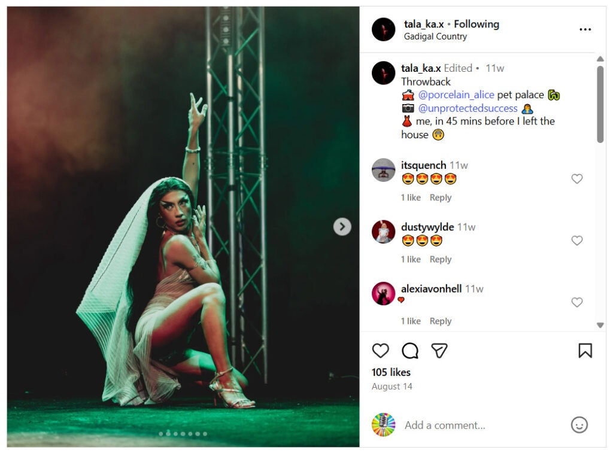Click the Following button in header
Image resolution: width=613 pixels, height=453 pixels.
click(477, 24)
